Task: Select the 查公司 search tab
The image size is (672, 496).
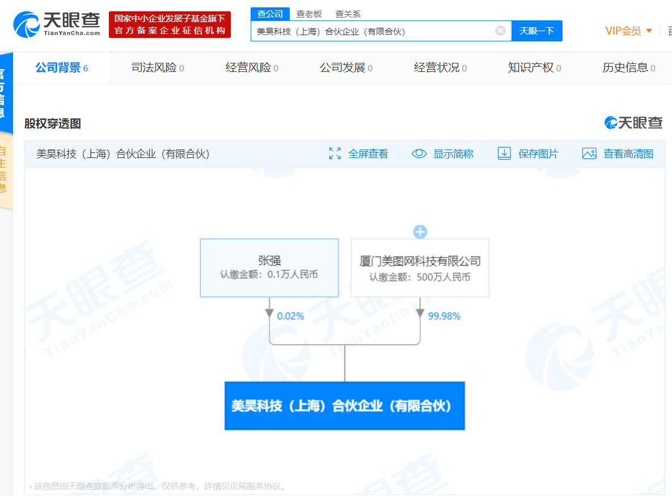Action: point(270,14)
